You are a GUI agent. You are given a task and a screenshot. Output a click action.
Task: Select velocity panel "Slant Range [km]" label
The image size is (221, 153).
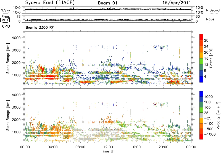(8, 115)
